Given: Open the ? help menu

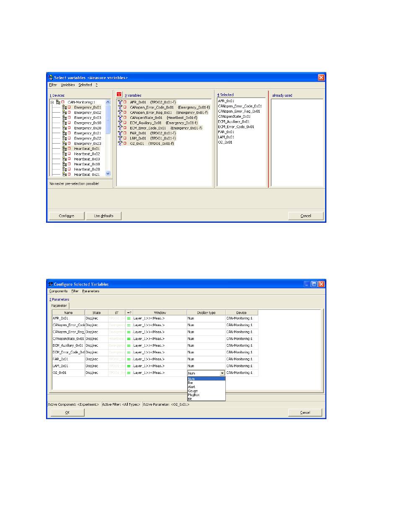Looking at the screenshot, I should tap(96, 85).
